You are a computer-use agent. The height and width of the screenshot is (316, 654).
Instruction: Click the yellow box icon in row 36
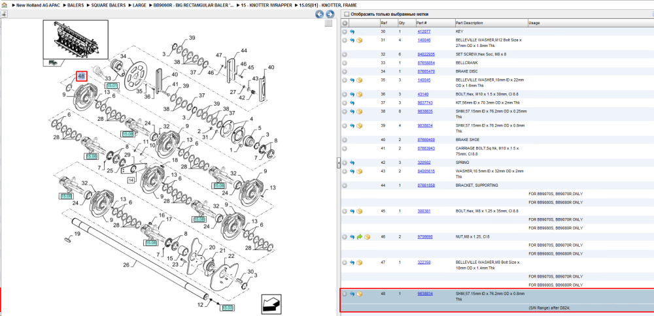pos(360,95)
